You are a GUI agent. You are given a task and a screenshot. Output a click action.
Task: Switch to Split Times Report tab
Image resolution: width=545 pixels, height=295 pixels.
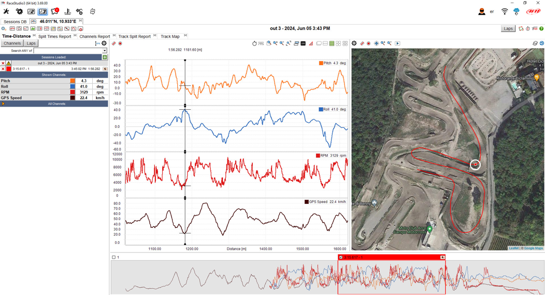pos(54,37)
